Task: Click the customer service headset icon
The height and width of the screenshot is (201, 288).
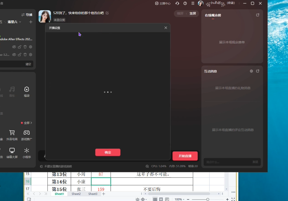Action: point(177,3)
